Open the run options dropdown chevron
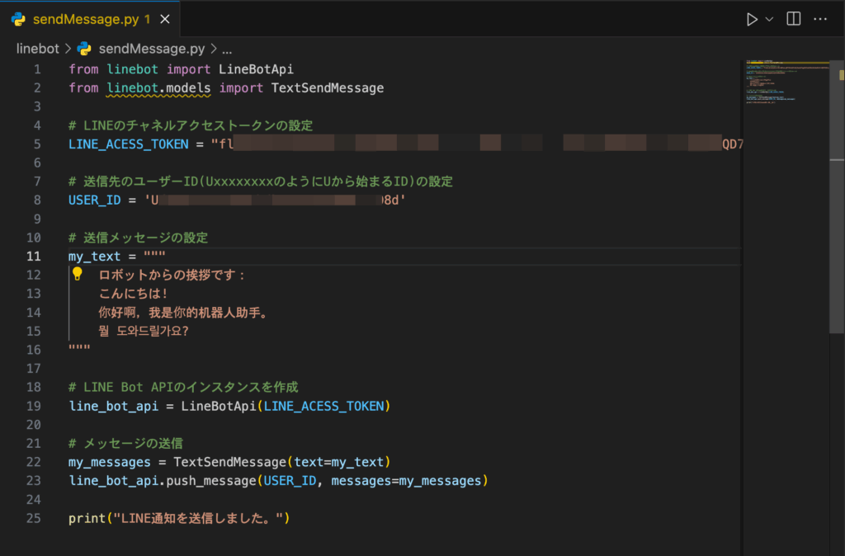This screenshot has width=845, height=556. tap(770, 19)
